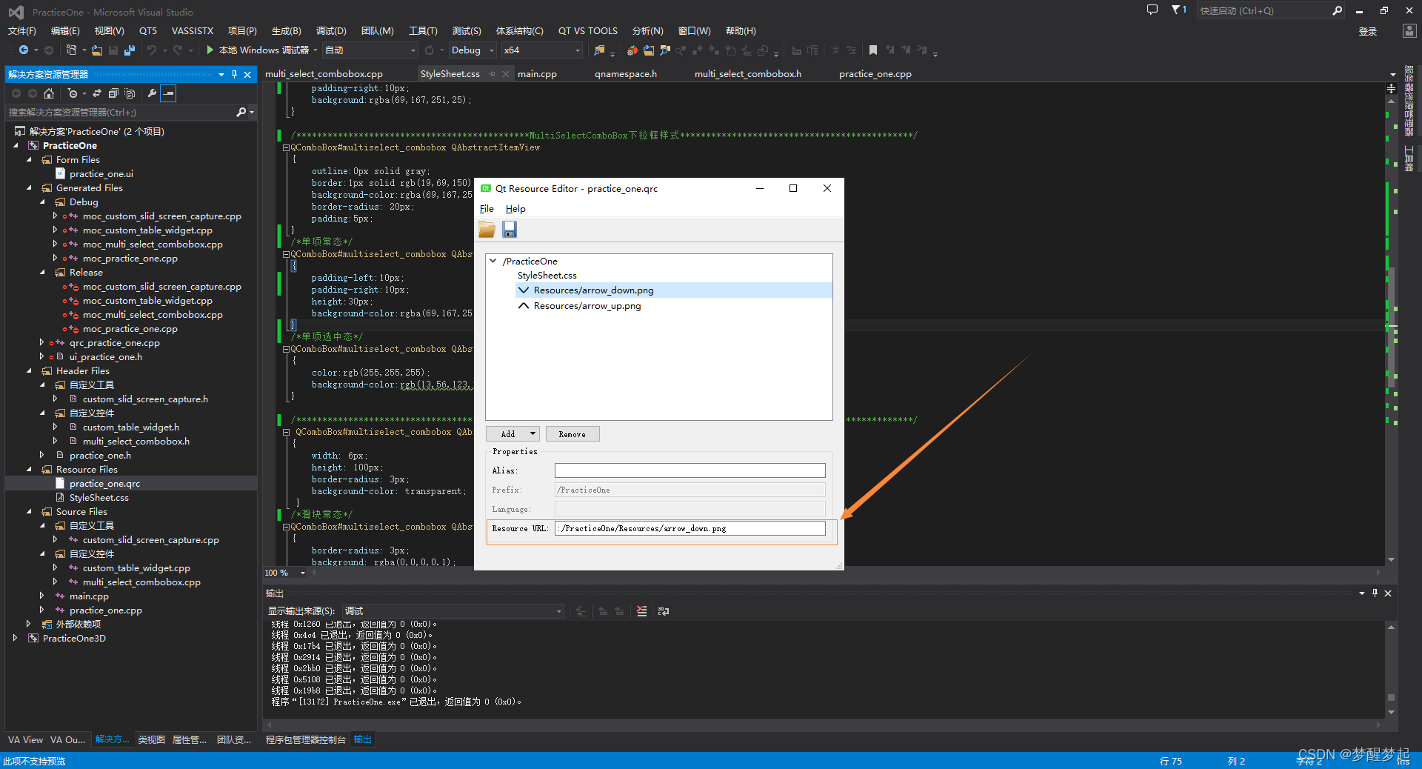Expand the PracticeOne3D project

point(16,638)
